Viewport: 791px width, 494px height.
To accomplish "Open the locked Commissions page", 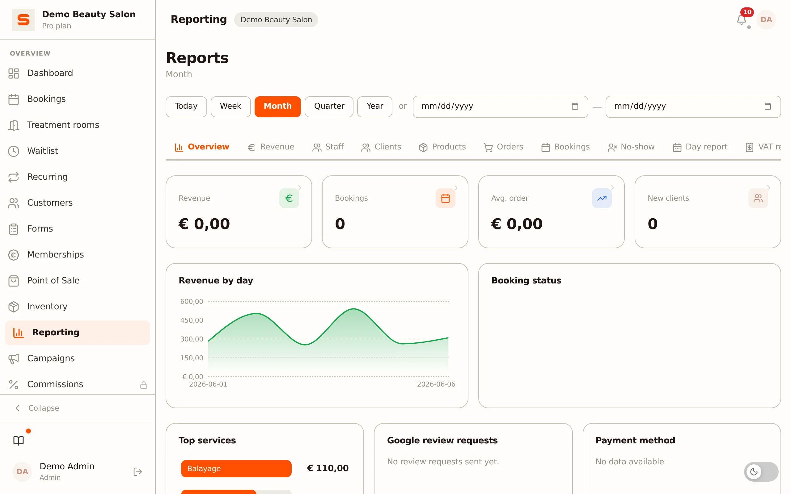I will tap(78, 384).
